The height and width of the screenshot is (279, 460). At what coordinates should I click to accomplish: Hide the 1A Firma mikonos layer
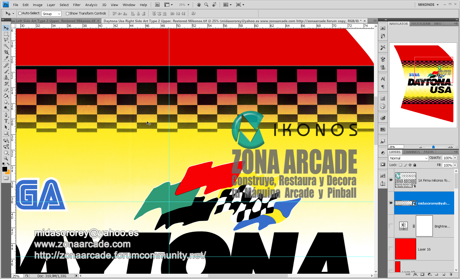tap(391, 180)
